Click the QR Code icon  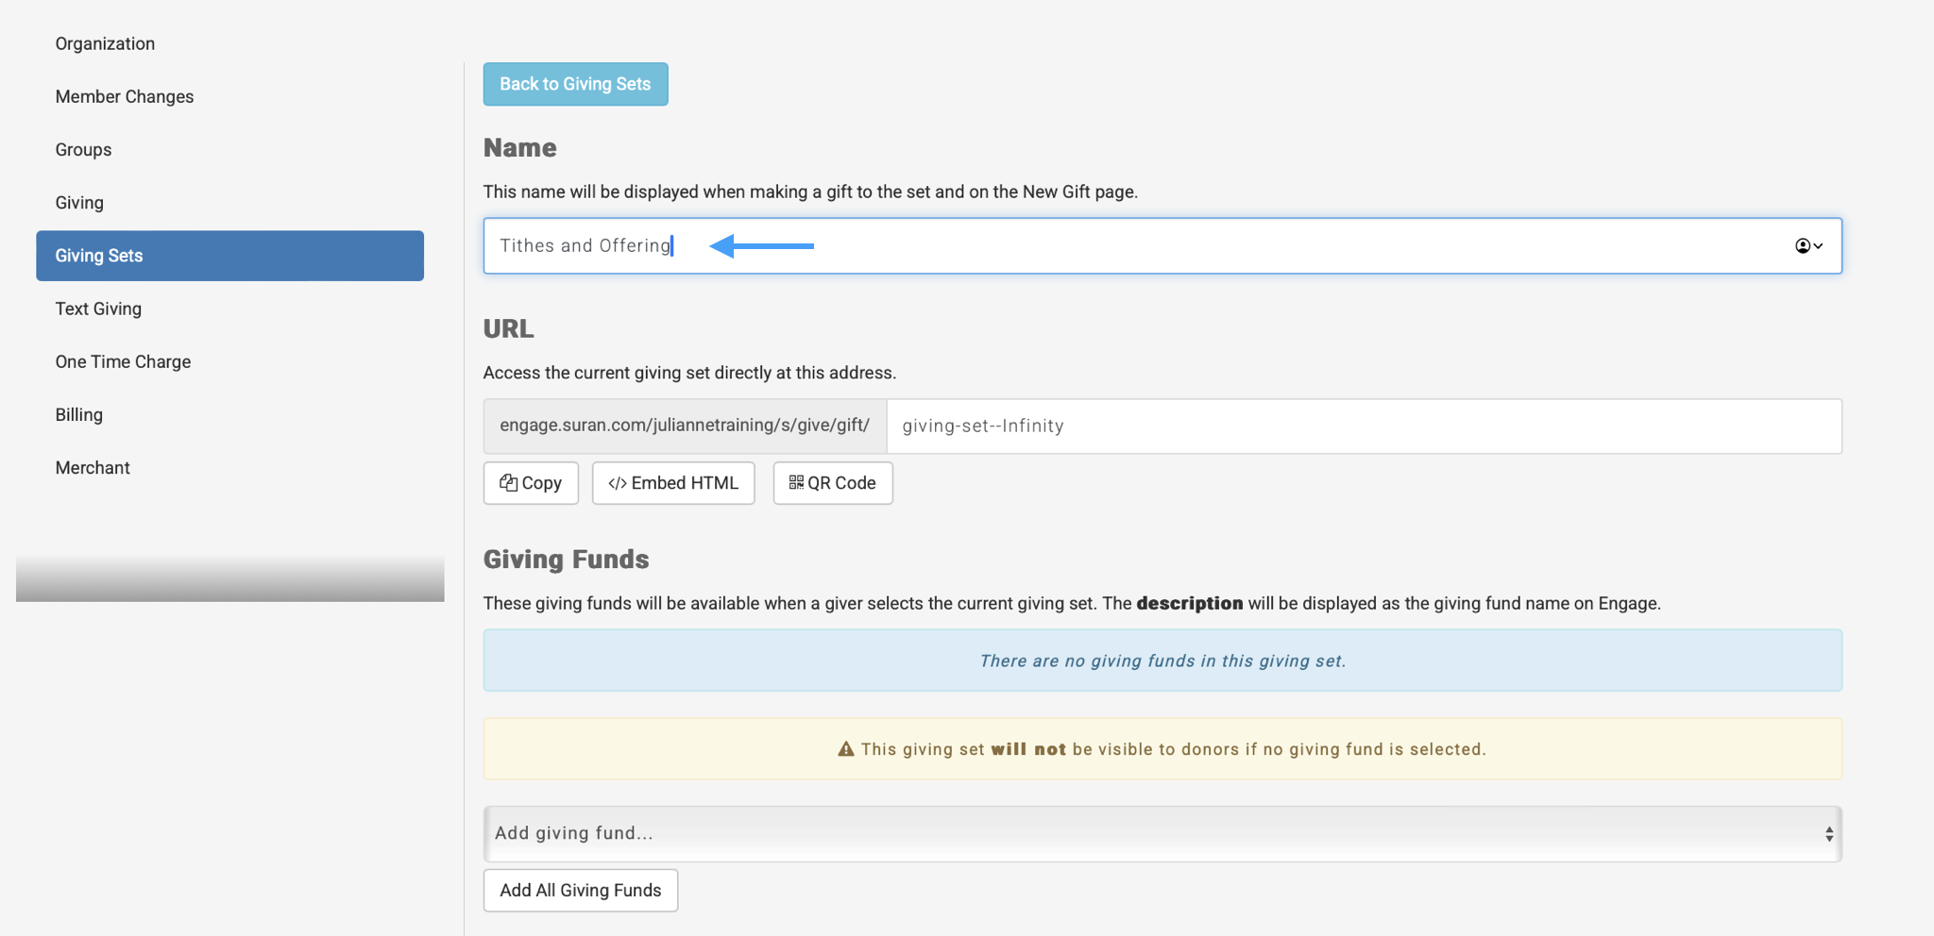[796, 482]
